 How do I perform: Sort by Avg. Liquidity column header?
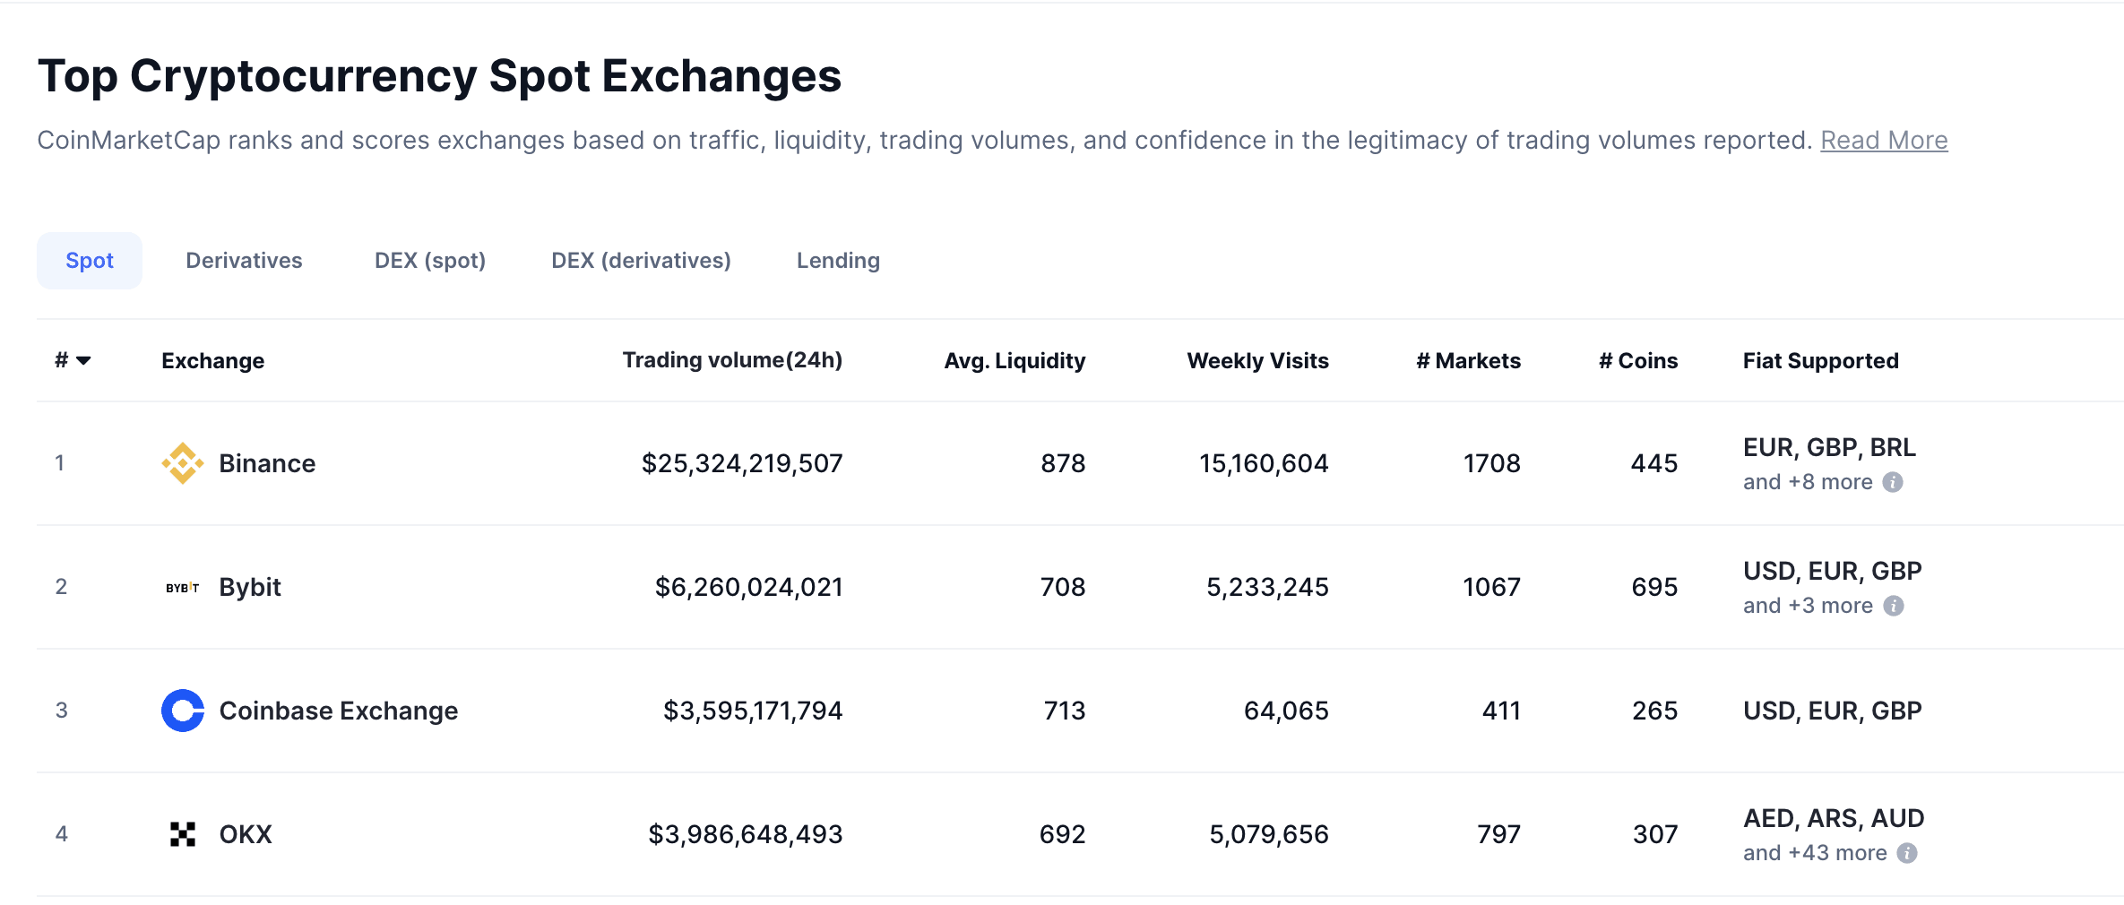pyautogui.click(x=1015, y=360)
